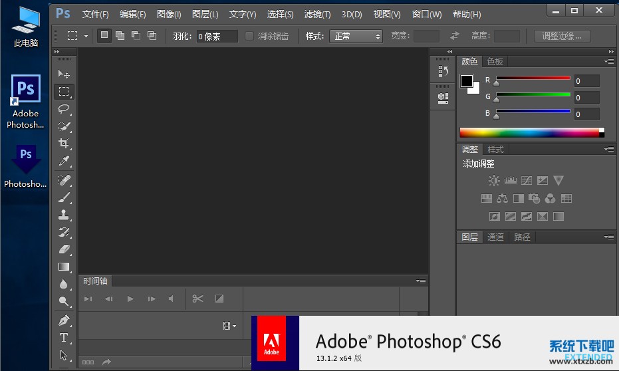Toggle the 消除锯齿 anti-alias checkbox
Screen dimensions: 619x371
249,36
